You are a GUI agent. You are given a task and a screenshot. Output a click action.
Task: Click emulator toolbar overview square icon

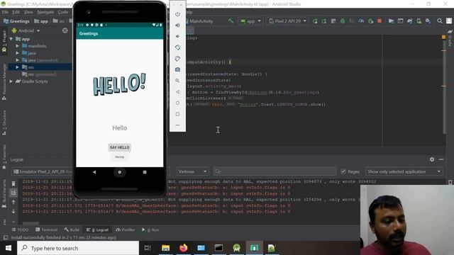177,114
